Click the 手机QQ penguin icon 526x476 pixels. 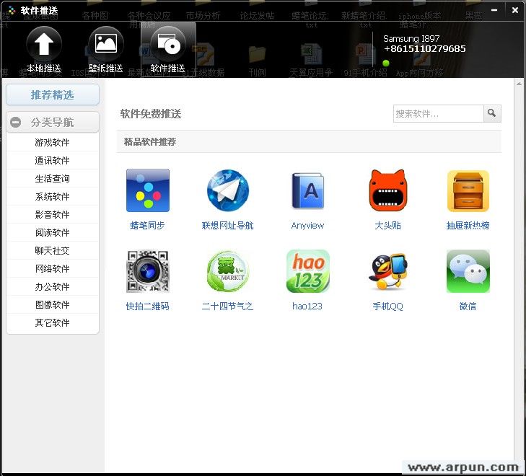coord(388,271)
